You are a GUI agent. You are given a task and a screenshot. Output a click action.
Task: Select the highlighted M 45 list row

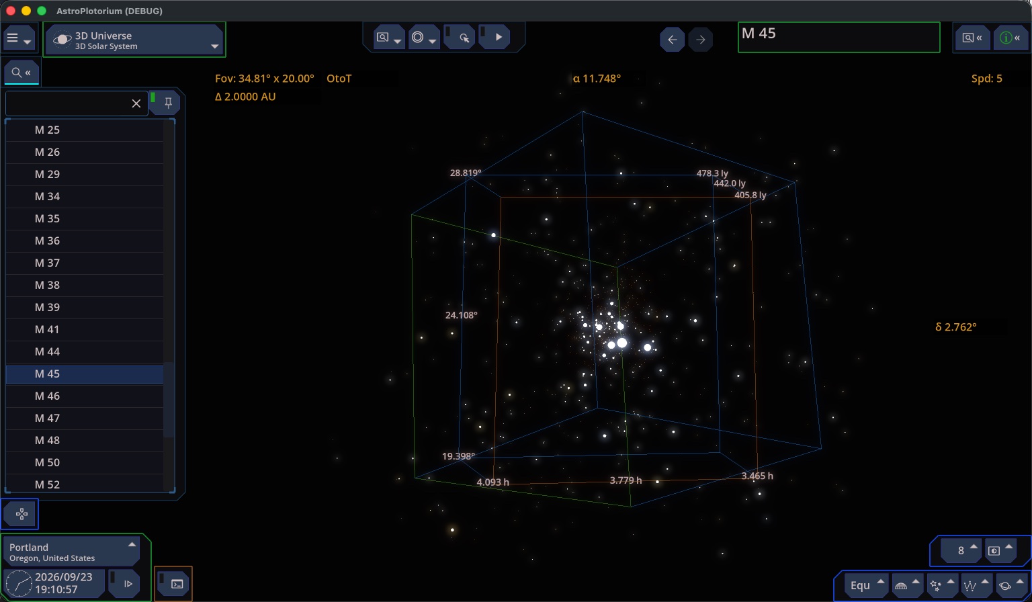[x=85, y=374]
